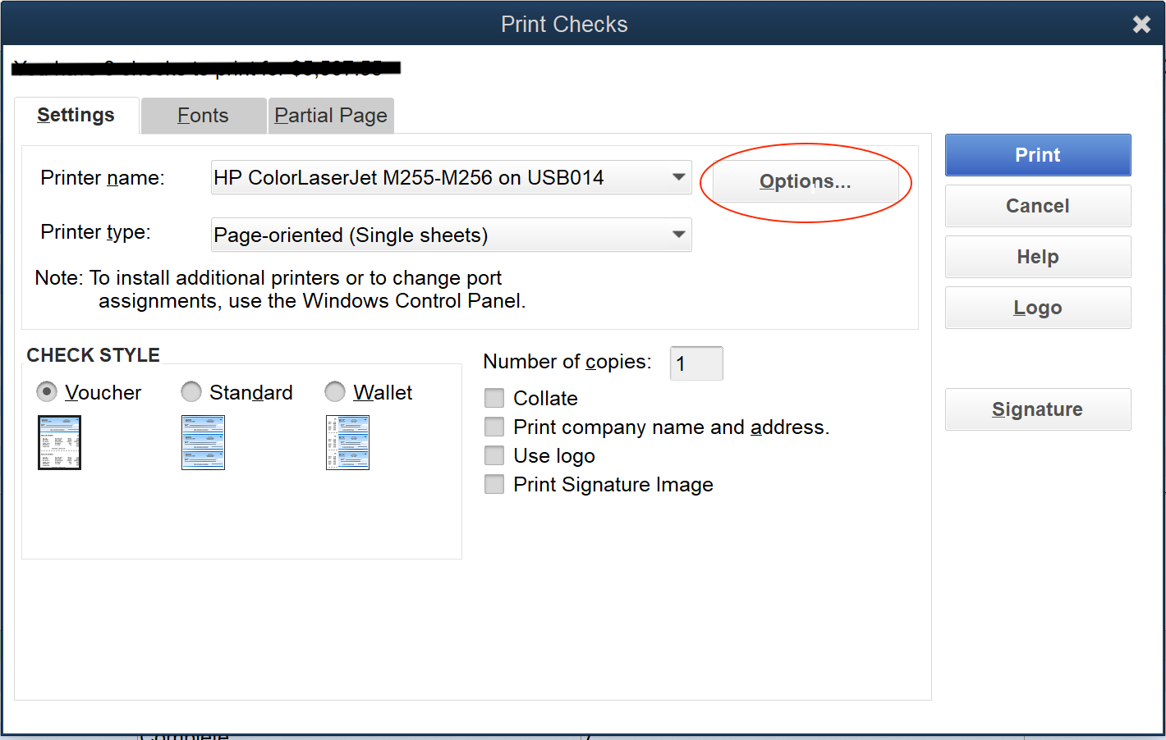Image resolution: width=1166 pixels, height=740 pixels.
Task: Click the Number of copies field
Action: [696, 363]
